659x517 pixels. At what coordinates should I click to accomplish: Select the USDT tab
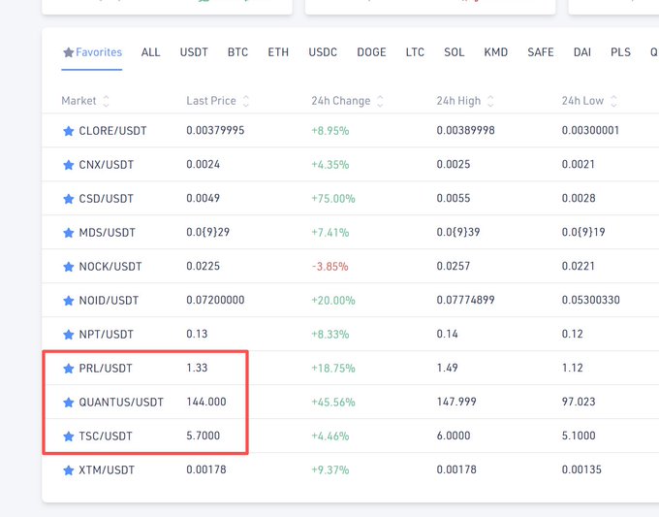point(194,52)
